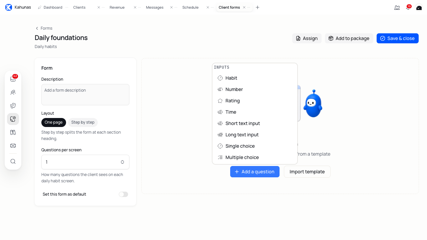Choose Rating input type

pos(255,101)
